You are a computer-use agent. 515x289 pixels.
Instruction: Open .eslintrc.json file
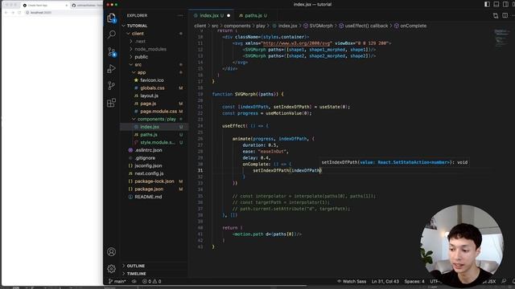[148, 150]
